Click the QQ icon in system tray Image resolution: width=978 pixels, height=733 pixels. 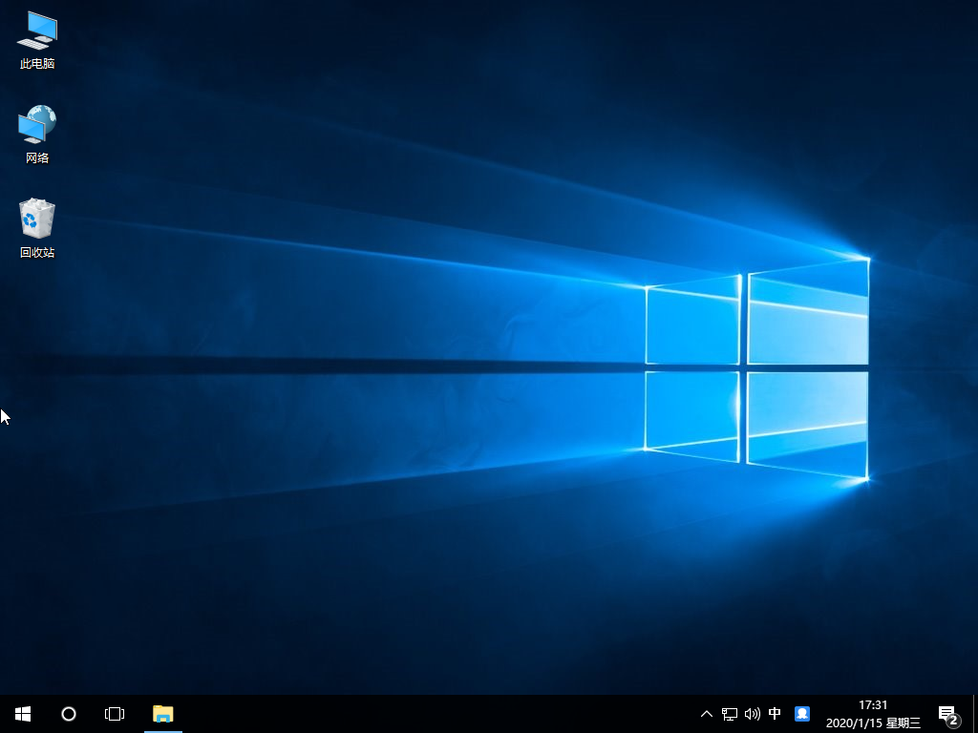coord(801,713)
